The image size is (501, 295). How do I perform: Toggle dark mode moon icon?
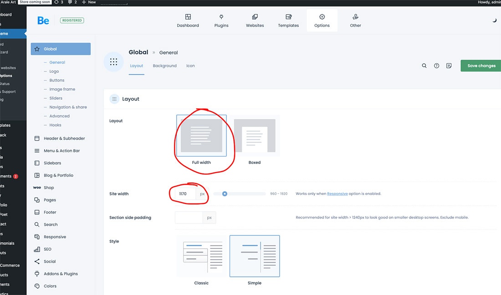[495, 20]
